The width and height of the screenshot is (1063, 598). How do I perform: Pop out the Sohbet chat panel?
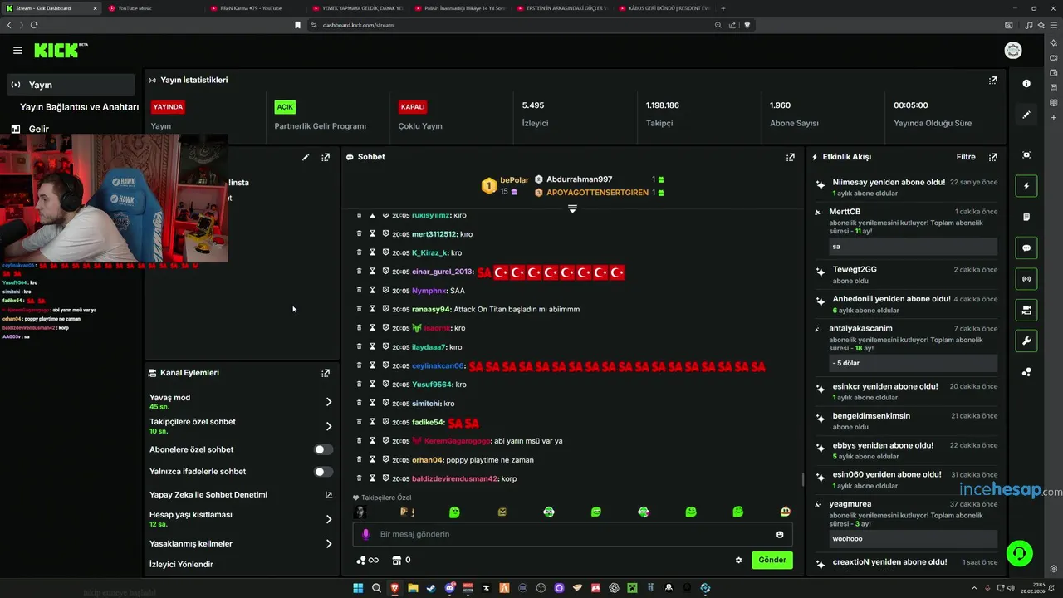click(791, 157)
